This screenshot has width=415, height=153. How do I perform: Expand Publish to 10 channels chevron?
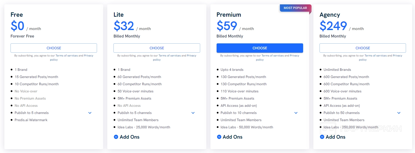point(296,113)
